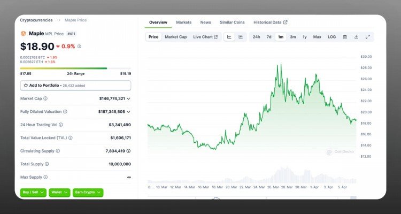Click the Add to Portfolio button
Viewport: 401px width, 214px height.
point(75,86)
